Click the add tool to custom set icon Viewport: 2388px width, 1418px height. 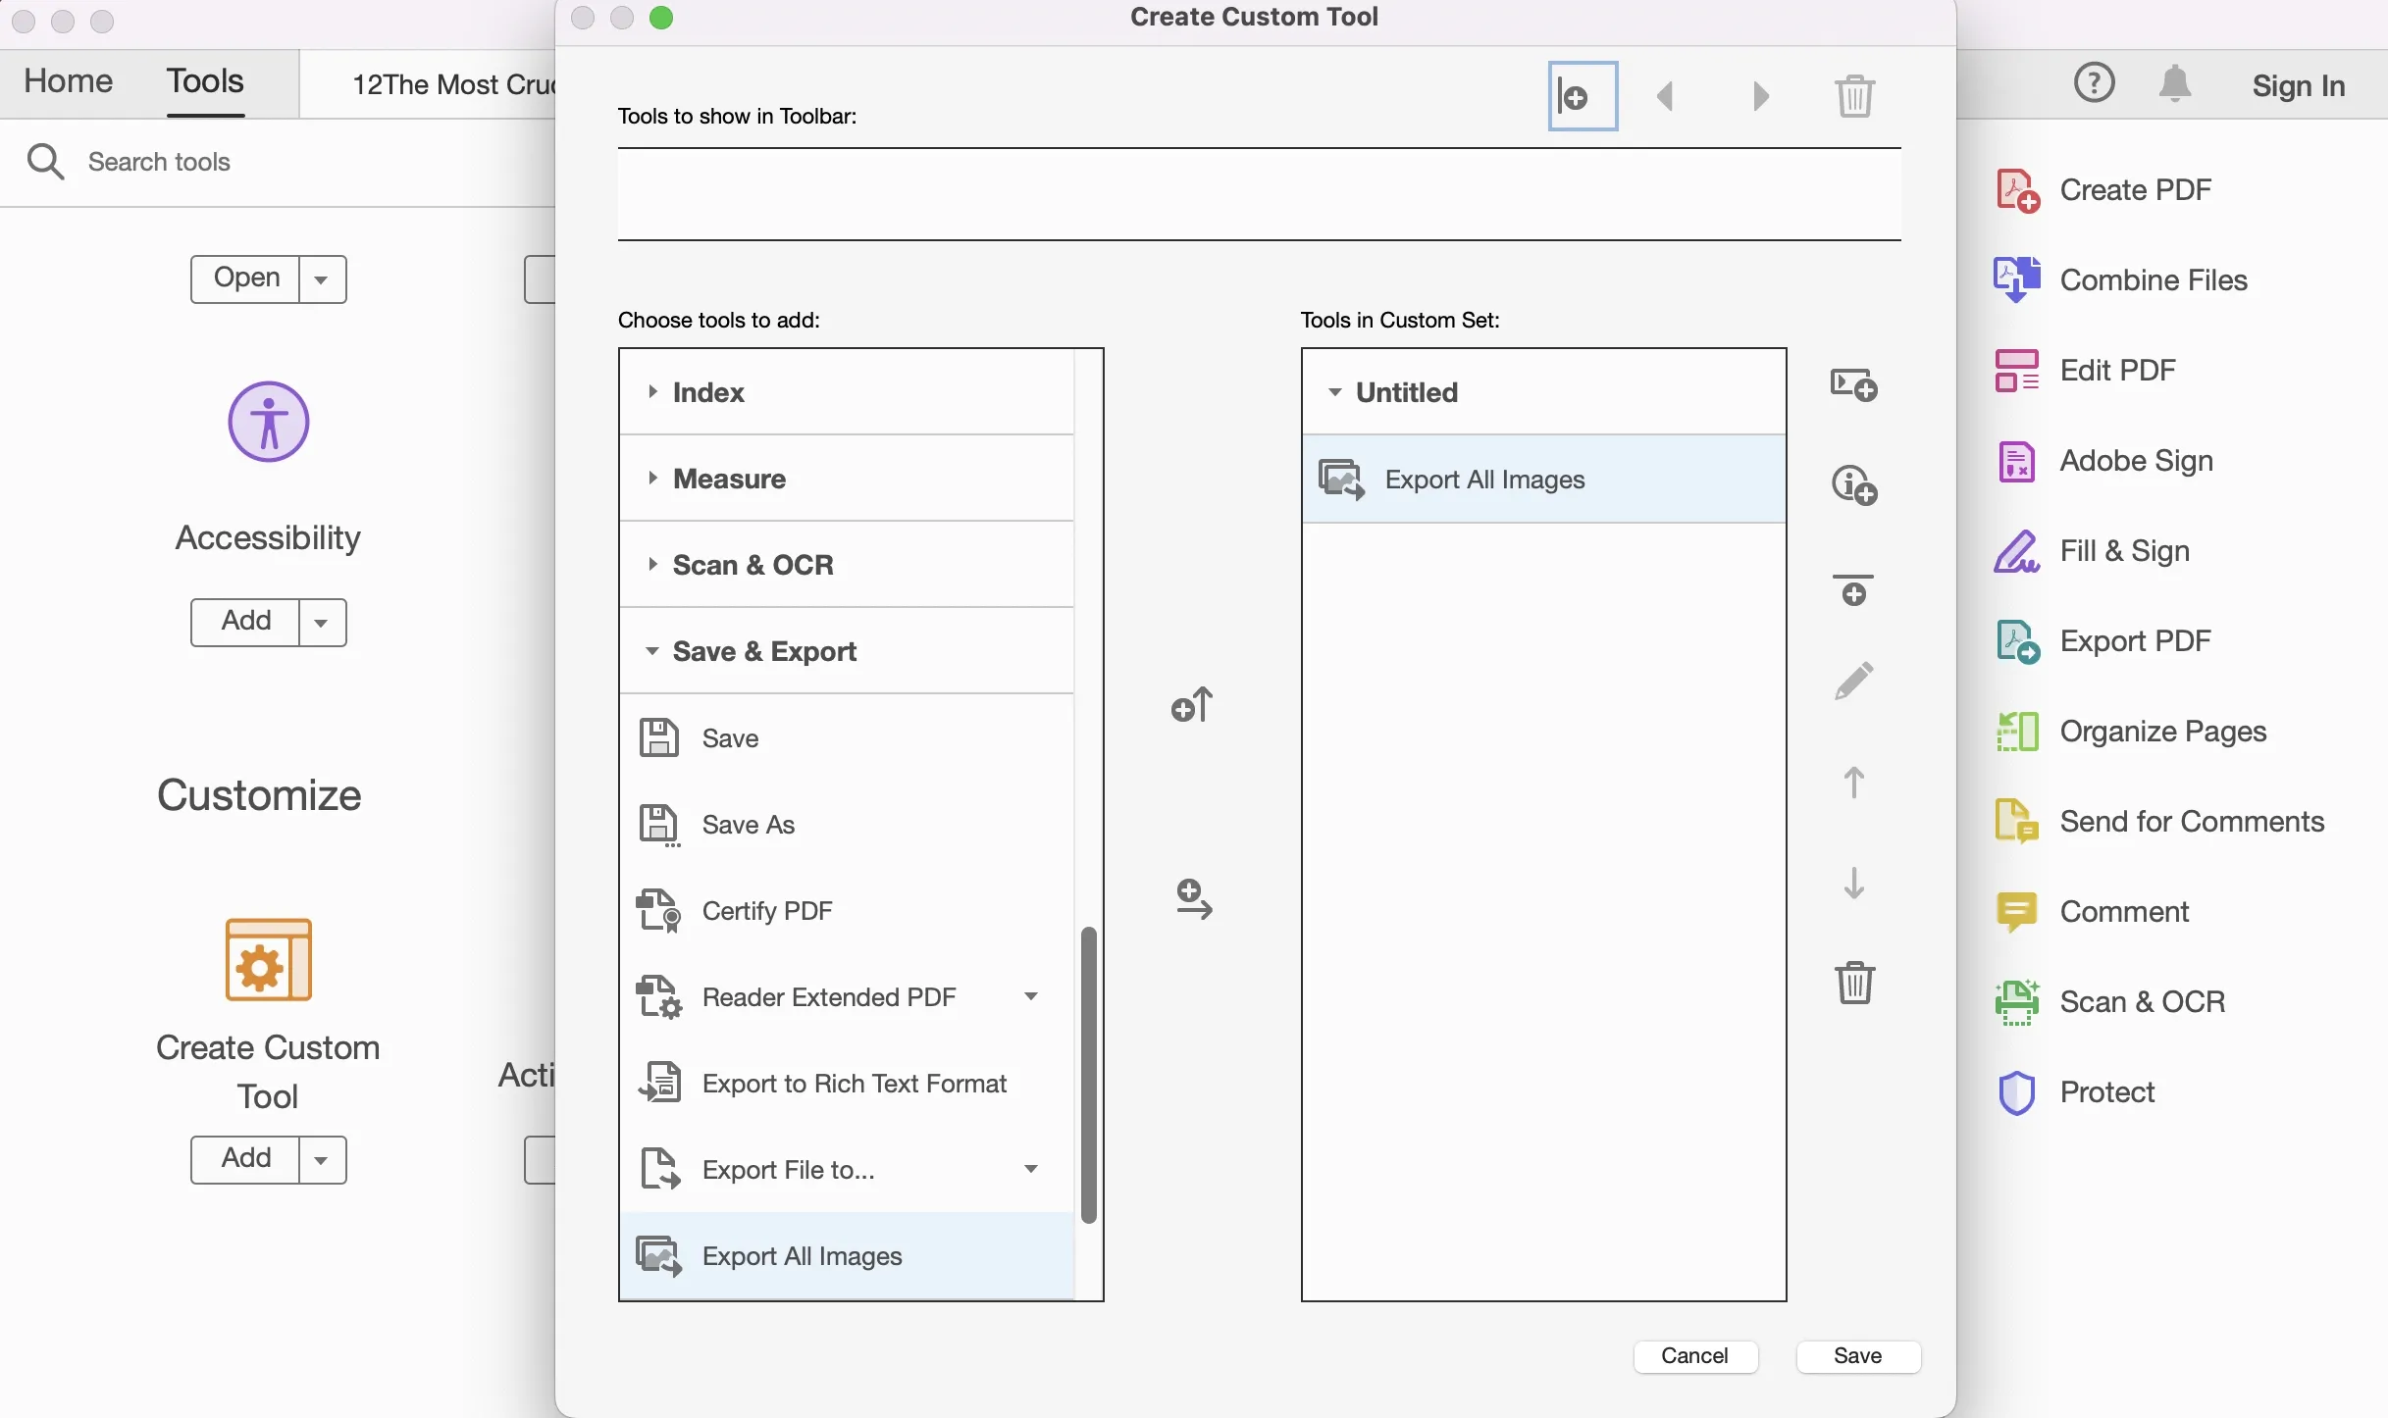[x=1194, y=900]
